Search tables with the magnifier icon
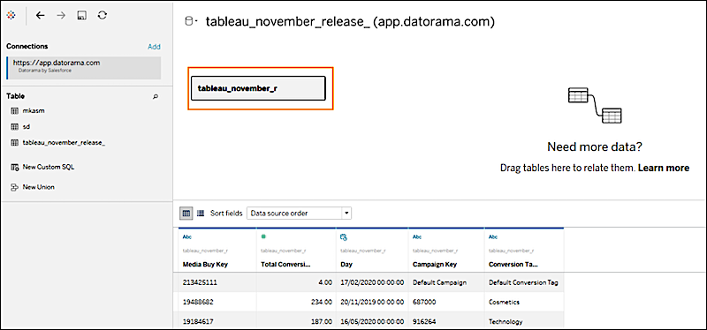The height and width of the screenshot is (330, 707). coord(156,96)
